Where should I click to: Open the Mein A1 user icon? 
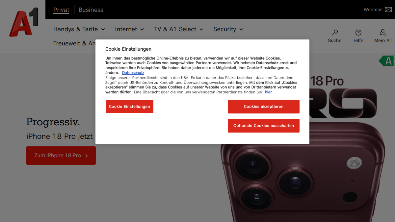383,32
